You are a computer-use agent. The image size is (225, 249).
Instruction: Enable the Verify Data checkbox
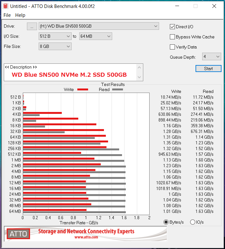[172, 47]
